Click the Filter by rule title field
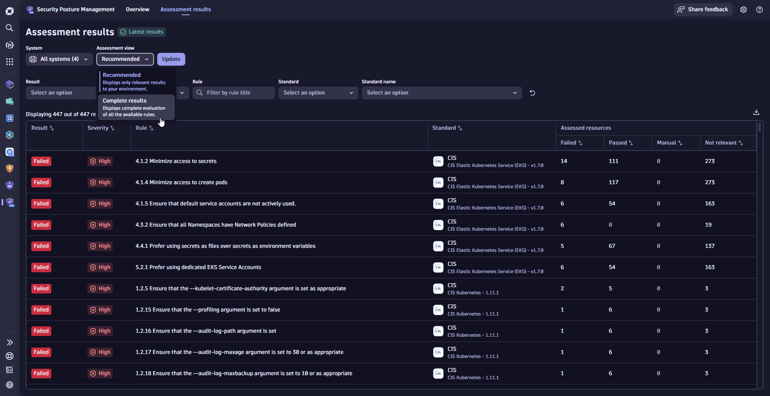 click(x=233, y=92)
